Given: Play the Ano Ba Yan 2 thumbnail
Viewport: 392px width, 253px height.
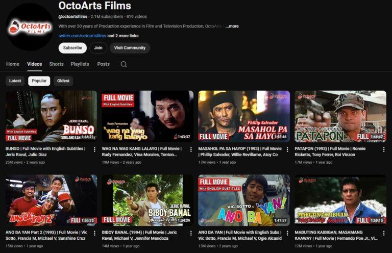Looking at the screenshot, I should [51, 200].
